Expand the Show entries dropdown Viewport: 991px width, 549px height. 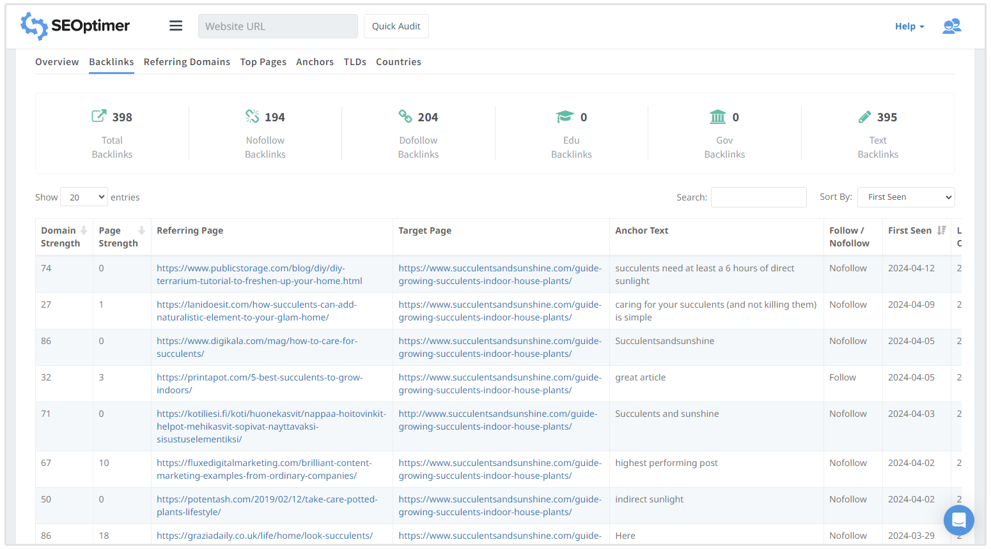pos(84,197)
